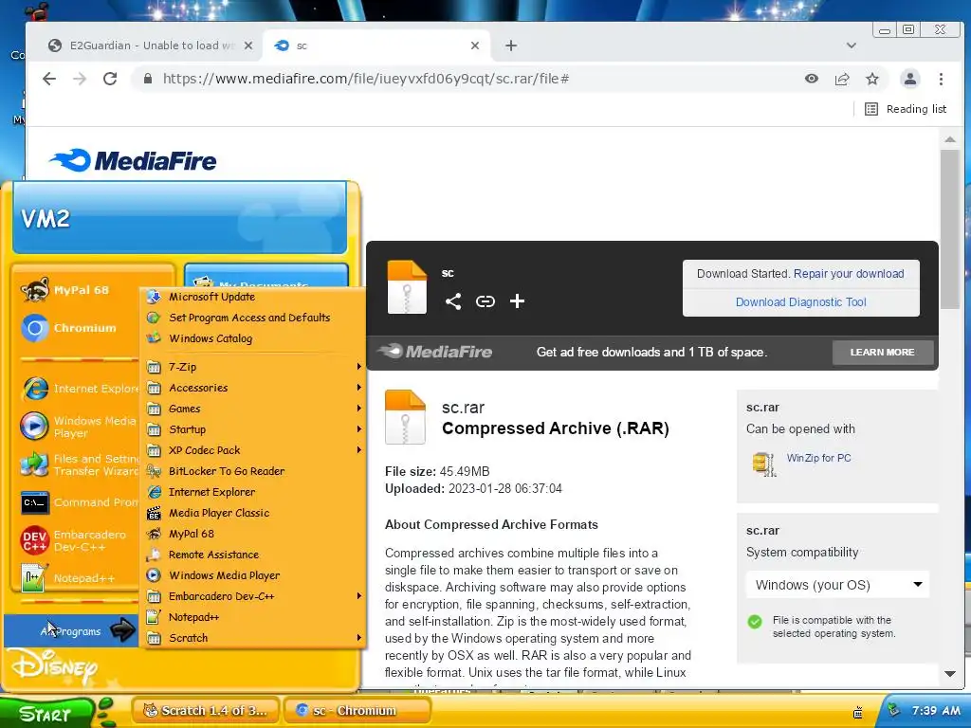Click the MediaFire logo at page top
Viewport: 971px width, 728px height.
(133, 161)
